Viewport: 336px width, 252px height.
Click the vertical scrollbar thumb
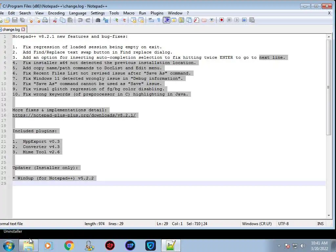(329, 87)
